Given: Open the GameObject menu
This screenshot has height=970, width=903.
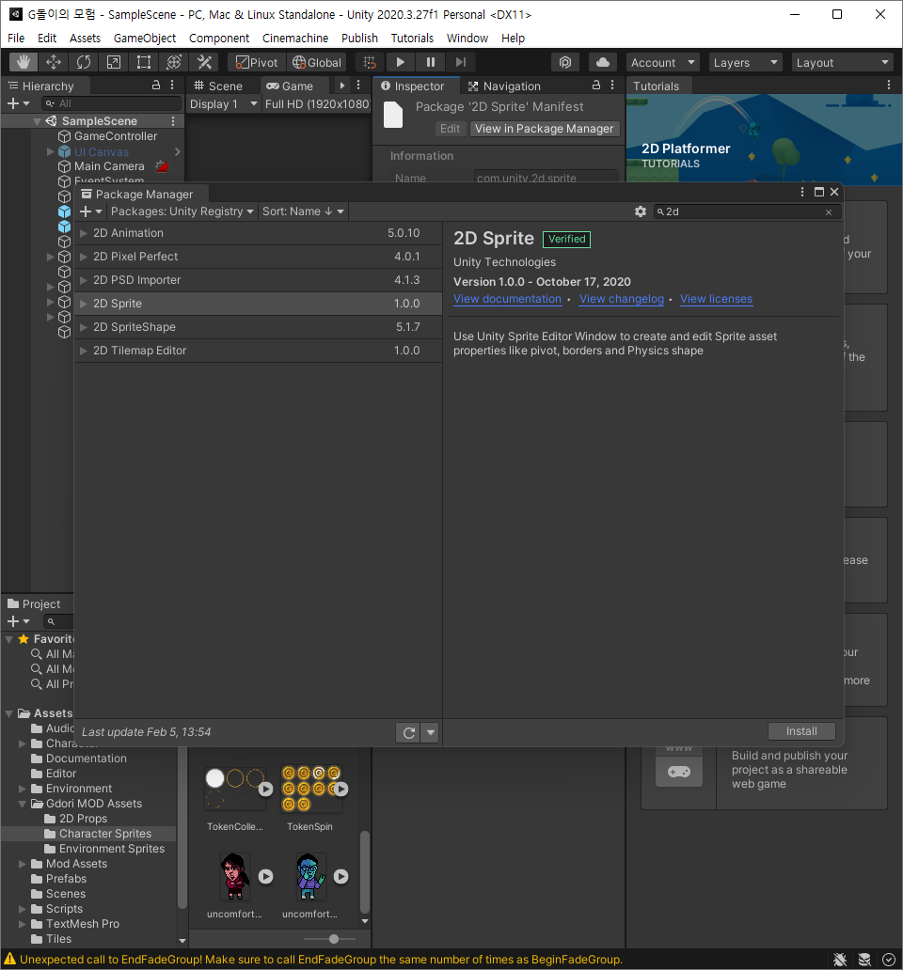Looking at the screenshot, I should [145, 38].
